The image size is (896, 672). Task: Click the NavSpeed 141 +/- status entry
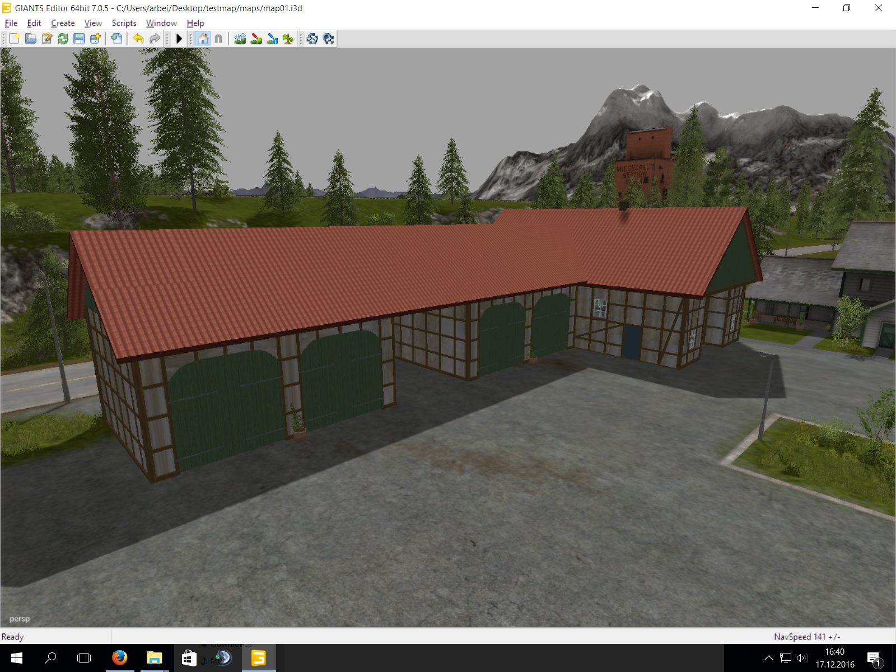[807, 637]
